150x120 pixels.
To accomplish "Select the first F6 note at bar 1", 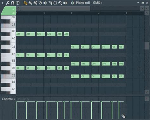I will pos(20,55).
